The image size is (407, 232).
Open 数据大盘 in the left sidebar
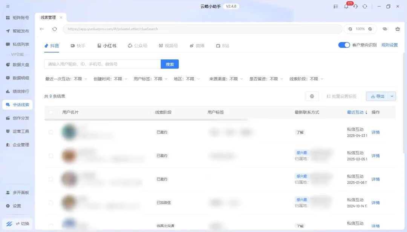click(x=17, y=65)
